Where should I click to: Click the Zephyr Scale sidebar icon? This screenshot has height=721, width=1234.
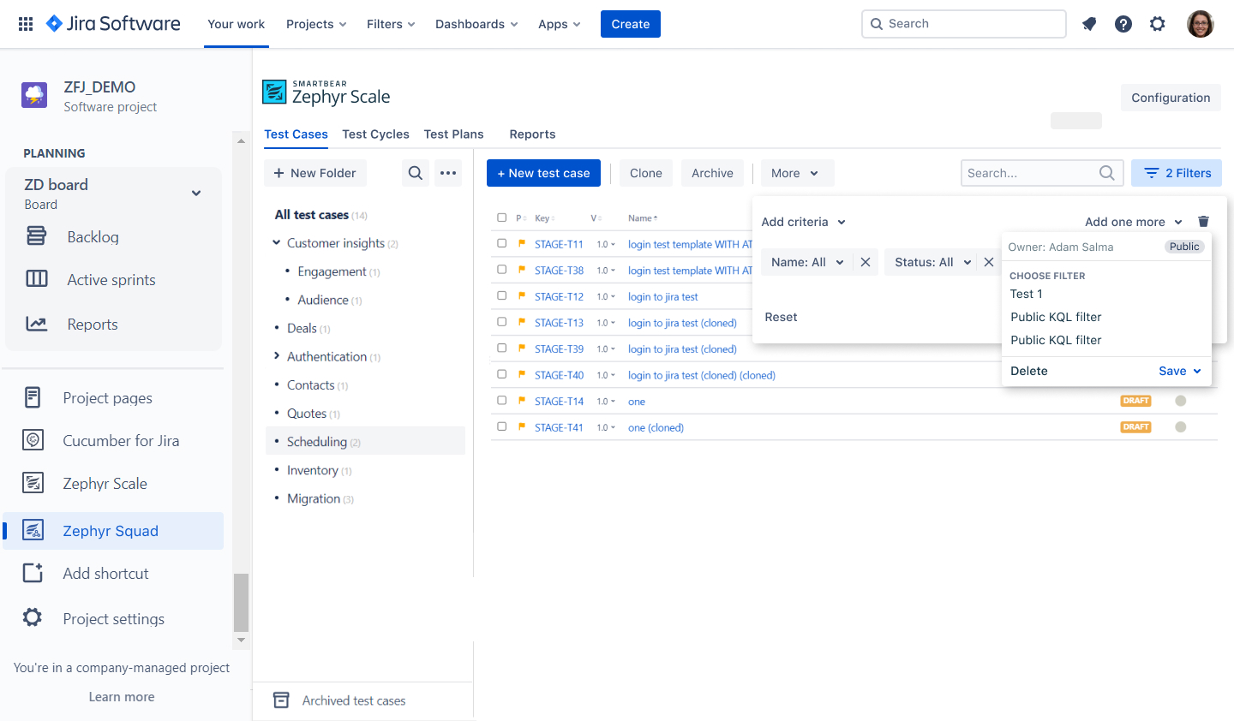(x=33, y=483)
